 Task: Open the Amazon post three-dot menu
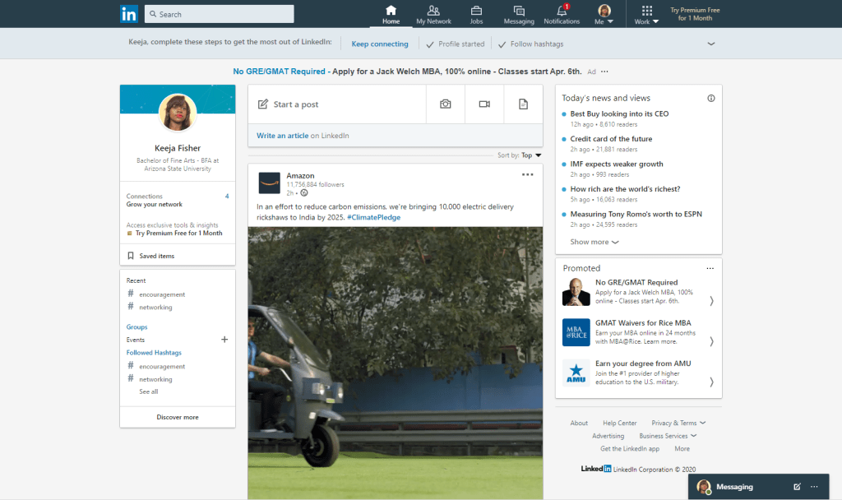[527, 174]
